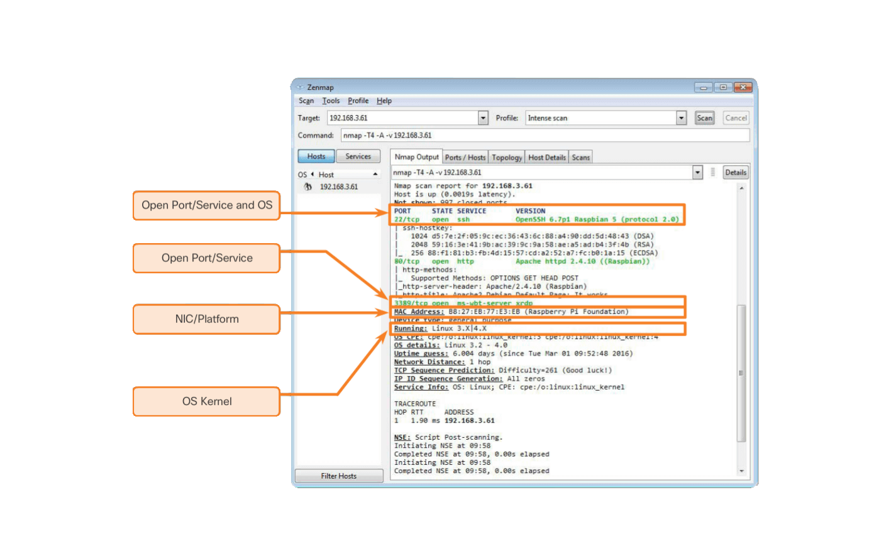Click the Cancel button
Screen dimensions: 891x534
736,118
